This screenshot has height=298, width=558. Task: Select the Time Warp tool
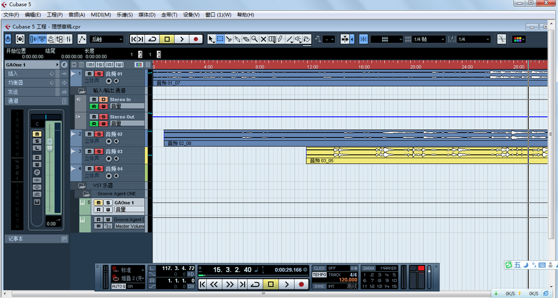(x=272, y=39)
